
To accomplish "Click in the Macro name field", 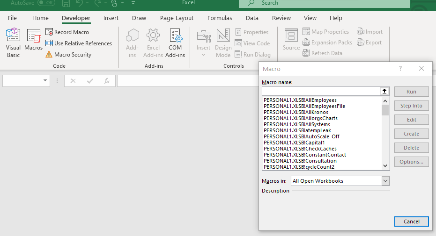I will [321, 91].
